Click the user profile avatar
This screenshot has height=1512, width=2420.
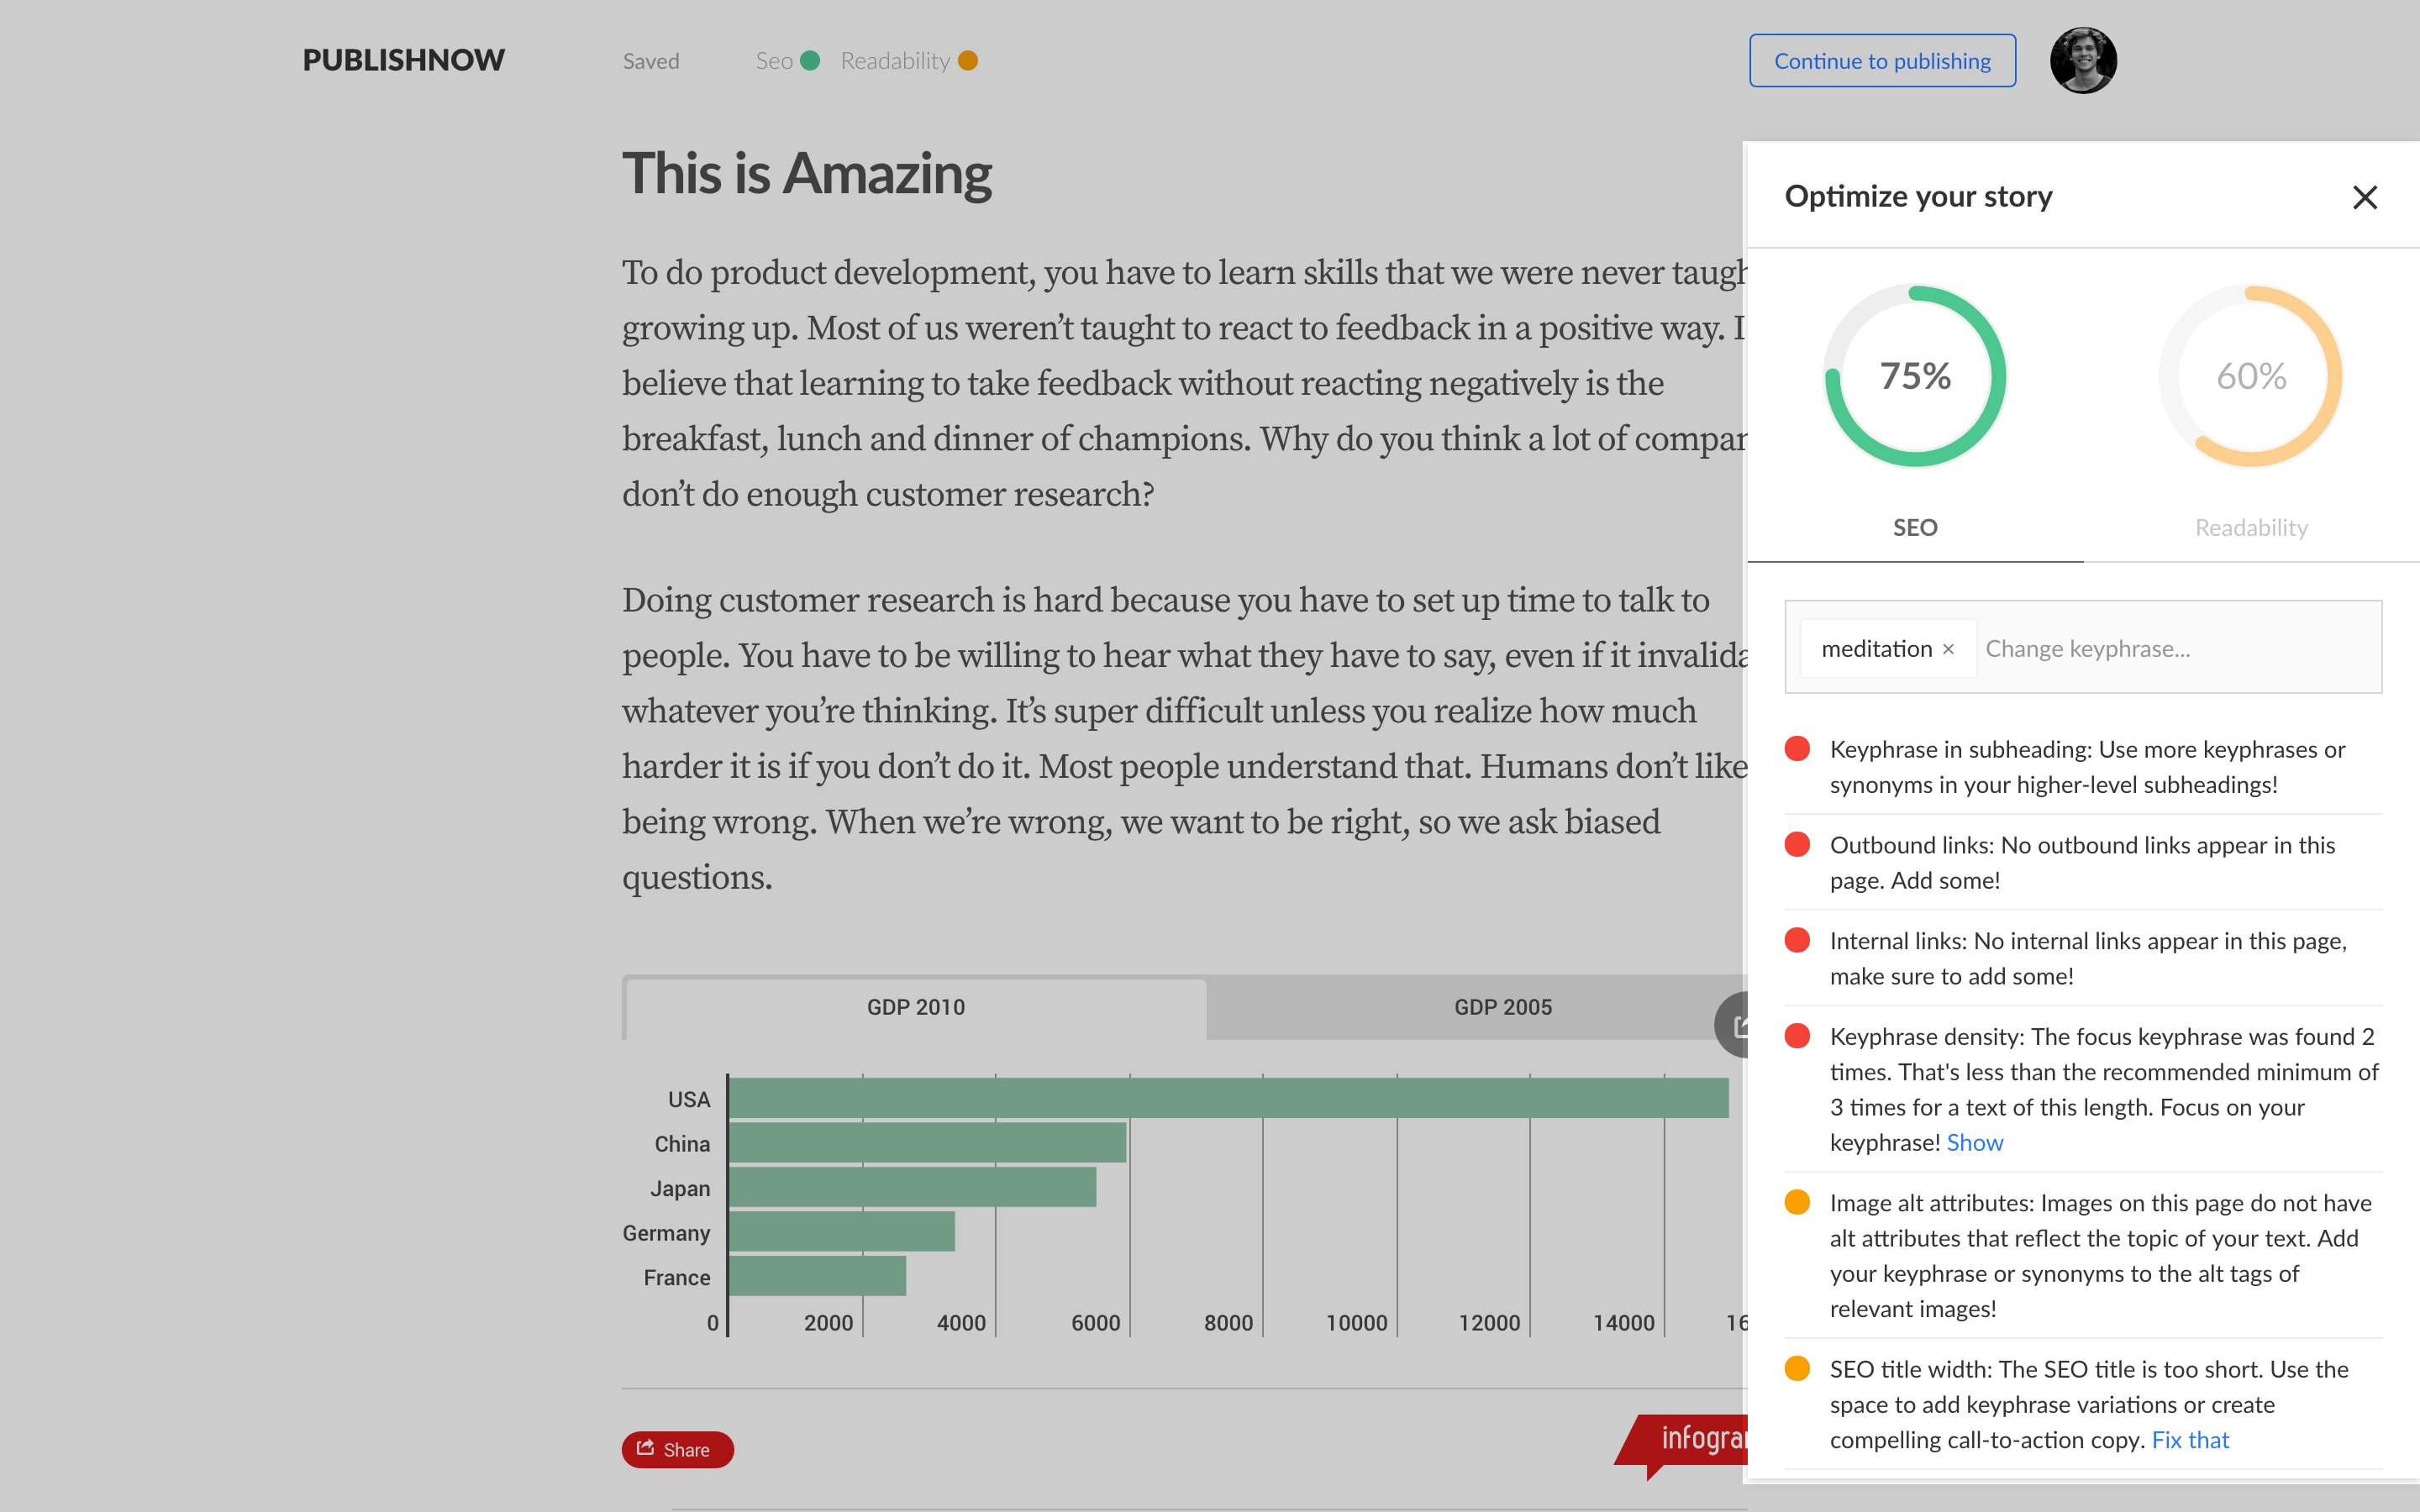click(2082, 61)
